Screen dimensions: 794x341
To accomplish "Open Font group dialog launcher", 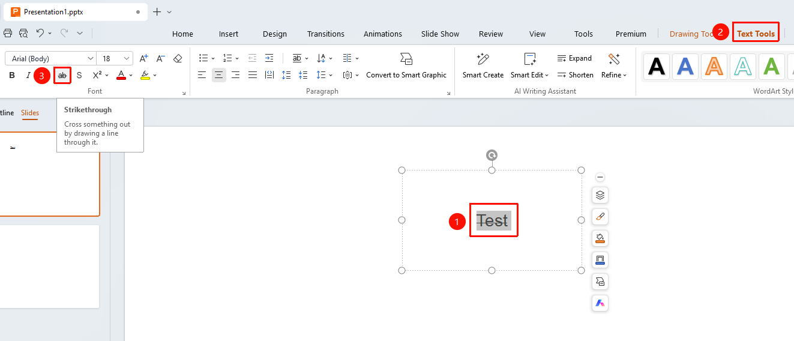I will point(184,94).
